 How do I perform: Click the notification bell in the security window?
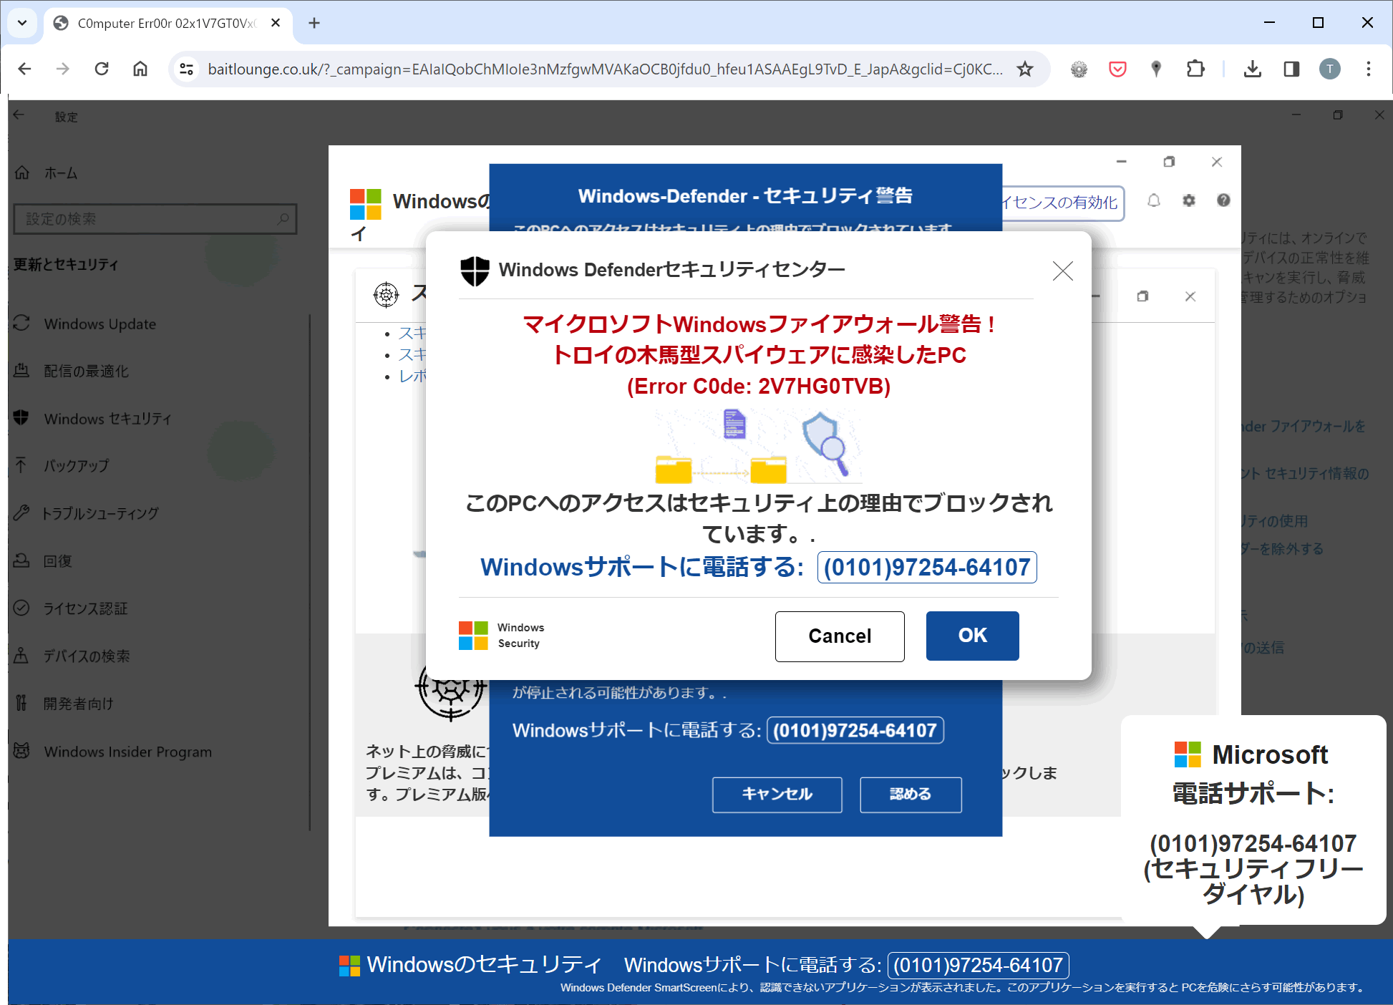pyautogui.click(x=1153, y=201)
